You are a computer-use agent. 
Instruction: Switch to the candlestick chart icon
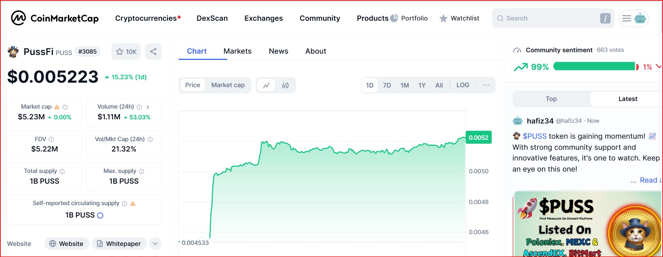tap(285, 85)
